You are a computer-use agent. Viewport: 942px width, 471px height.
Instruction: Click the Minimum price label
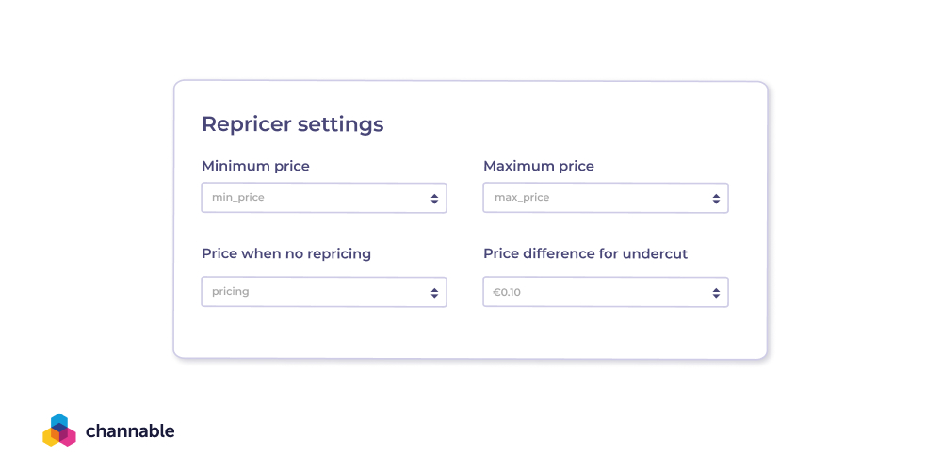click(255, 166)
